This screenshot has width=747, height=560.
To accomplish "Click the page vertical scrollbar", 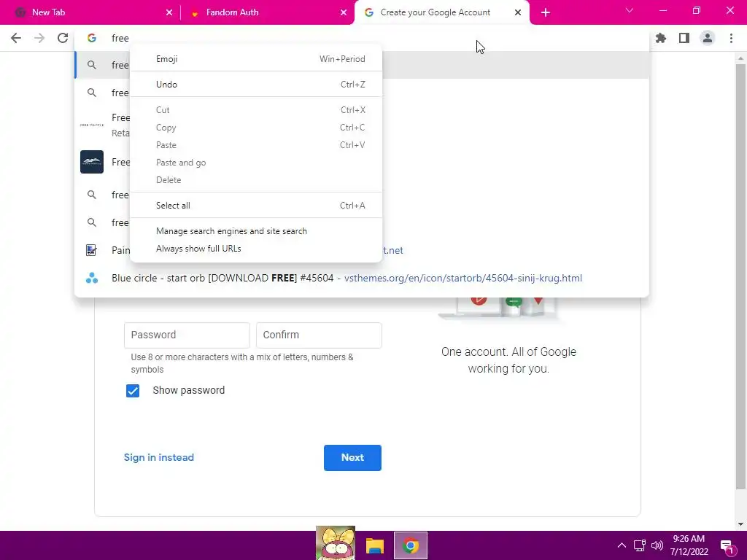I will pos(740,276).
